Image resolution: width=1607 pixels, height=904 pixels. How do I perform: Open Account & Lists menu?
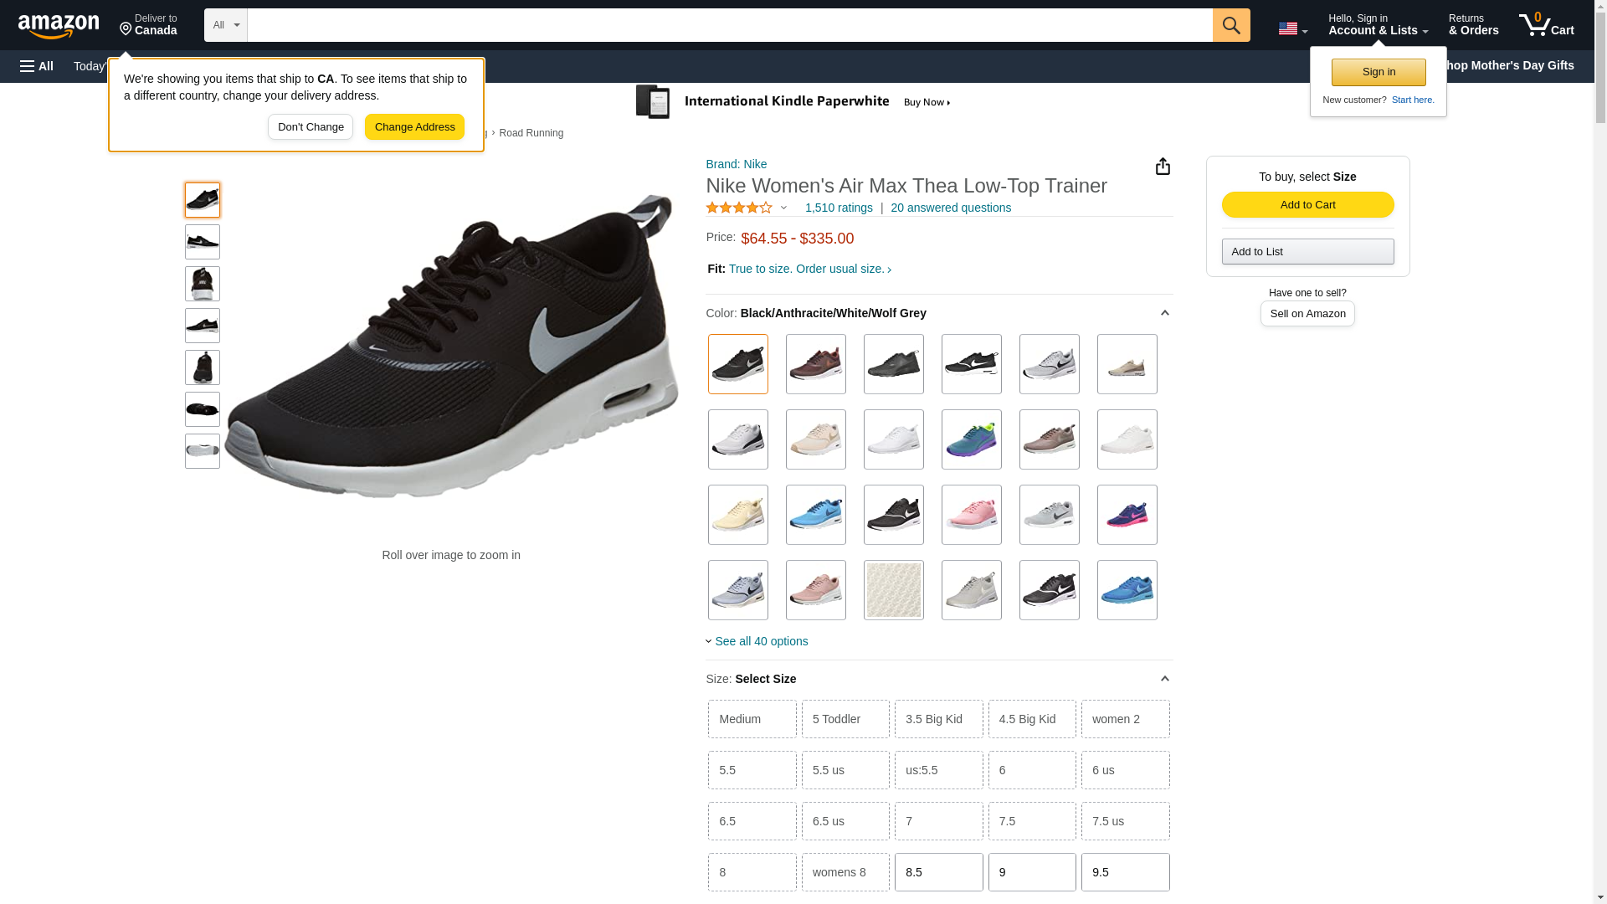[1378, 25]
